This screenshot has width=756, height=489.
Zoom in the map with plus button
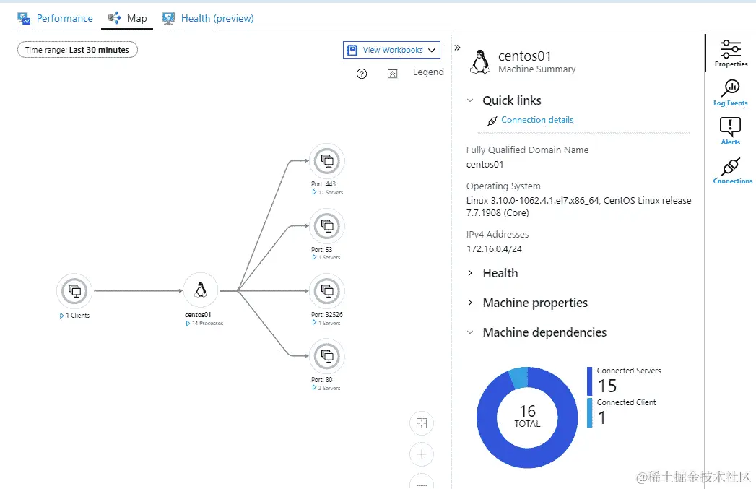click(x=422, y=454)
